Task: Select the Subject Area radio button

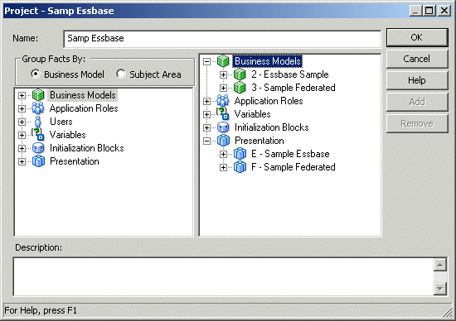Action: point(121,74)
